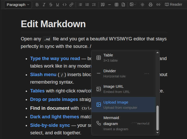This screenshot has height=139, width=187.
Task: Open the 'Type the way you read' link
Action: click(55, 58)
